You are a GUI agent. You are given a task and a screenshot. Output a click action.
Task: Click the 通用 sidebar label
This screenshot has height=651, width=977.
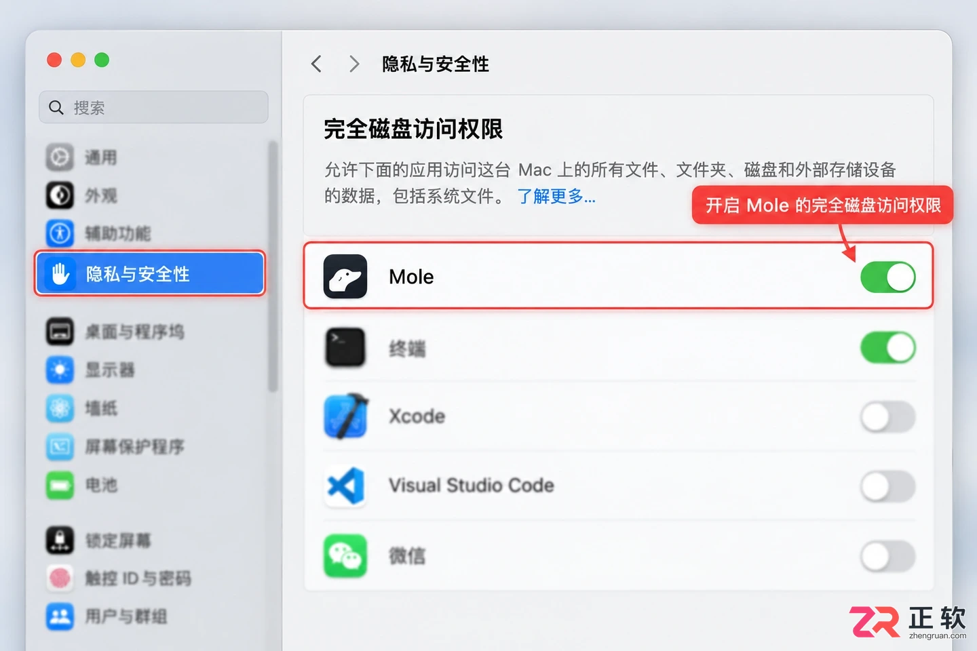point(100,157)
